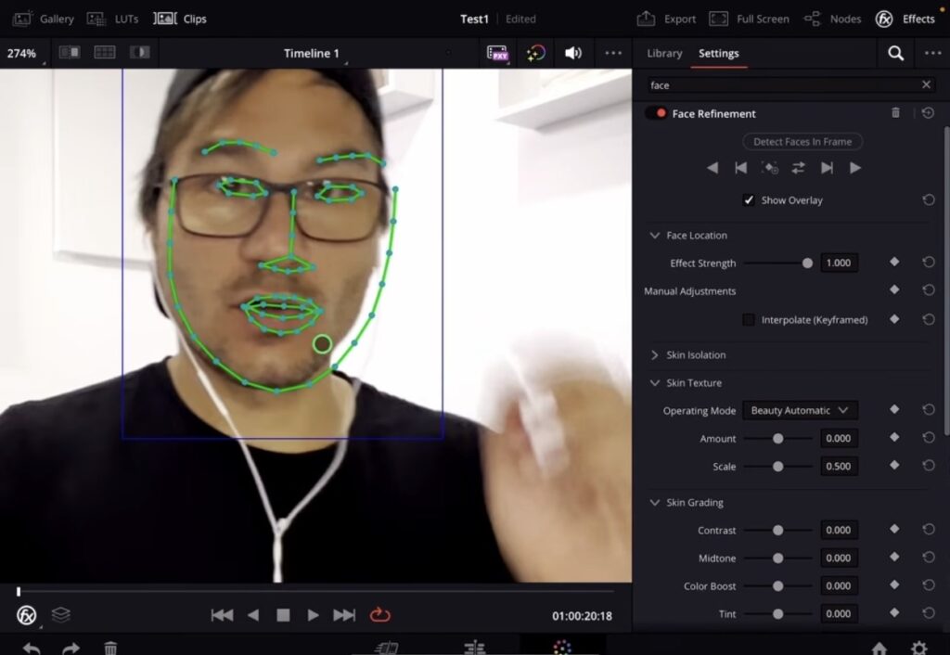Image resolution: width=950 pixels, height=655 pixels.
Task: Click Detect Faces In Frame button
Action: [x=802, y=142]
